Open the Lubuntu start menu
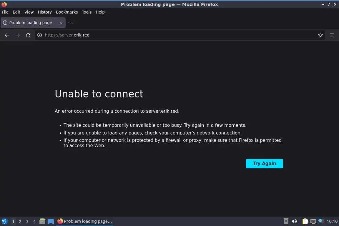 4,221
